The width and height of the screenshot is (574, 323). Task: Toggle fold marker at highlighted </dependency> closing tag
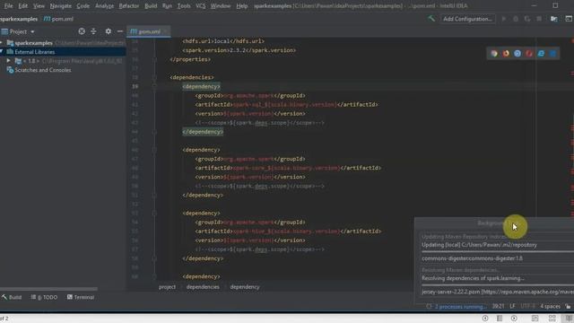(x=154, y=132)
